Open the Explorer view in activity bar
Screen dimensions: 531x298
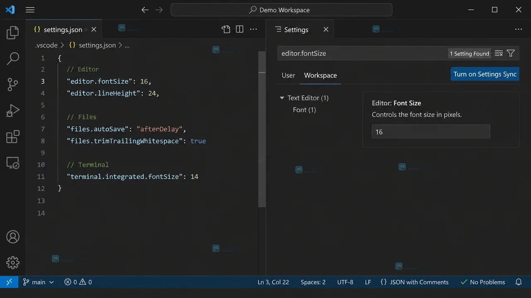click(13, 32)
